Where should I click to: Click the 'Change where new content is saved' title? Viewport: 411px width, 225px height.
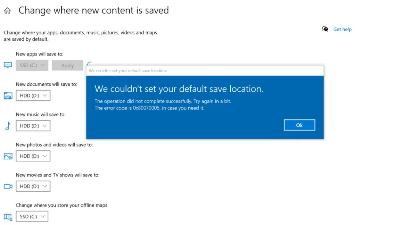pyautogui.click(x=93, y=10)
